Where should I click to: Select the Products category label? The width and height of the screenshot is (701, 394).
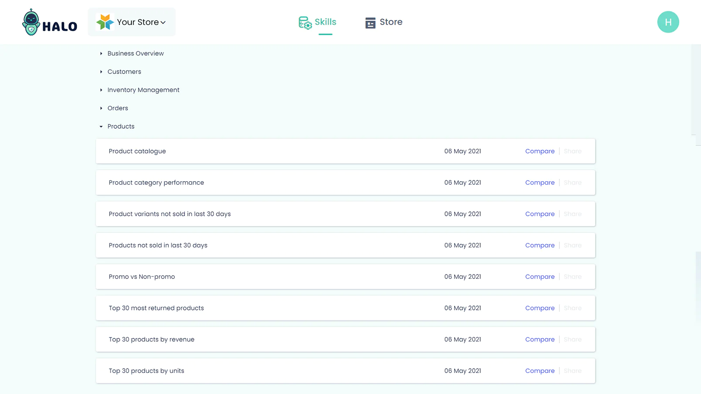coord(121,127)
